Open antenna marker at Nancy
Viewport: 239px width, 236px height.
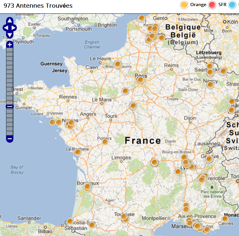pyautogui.click(x=210, y=85)
